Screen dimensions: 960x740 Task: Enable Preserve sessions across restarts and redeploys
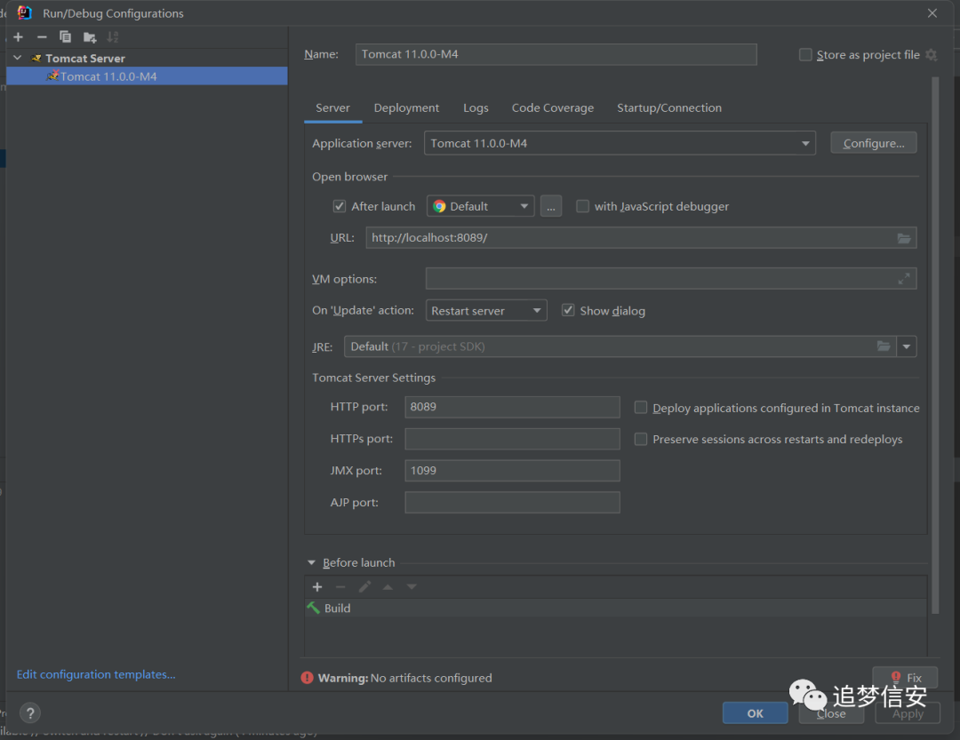point(640,440)
